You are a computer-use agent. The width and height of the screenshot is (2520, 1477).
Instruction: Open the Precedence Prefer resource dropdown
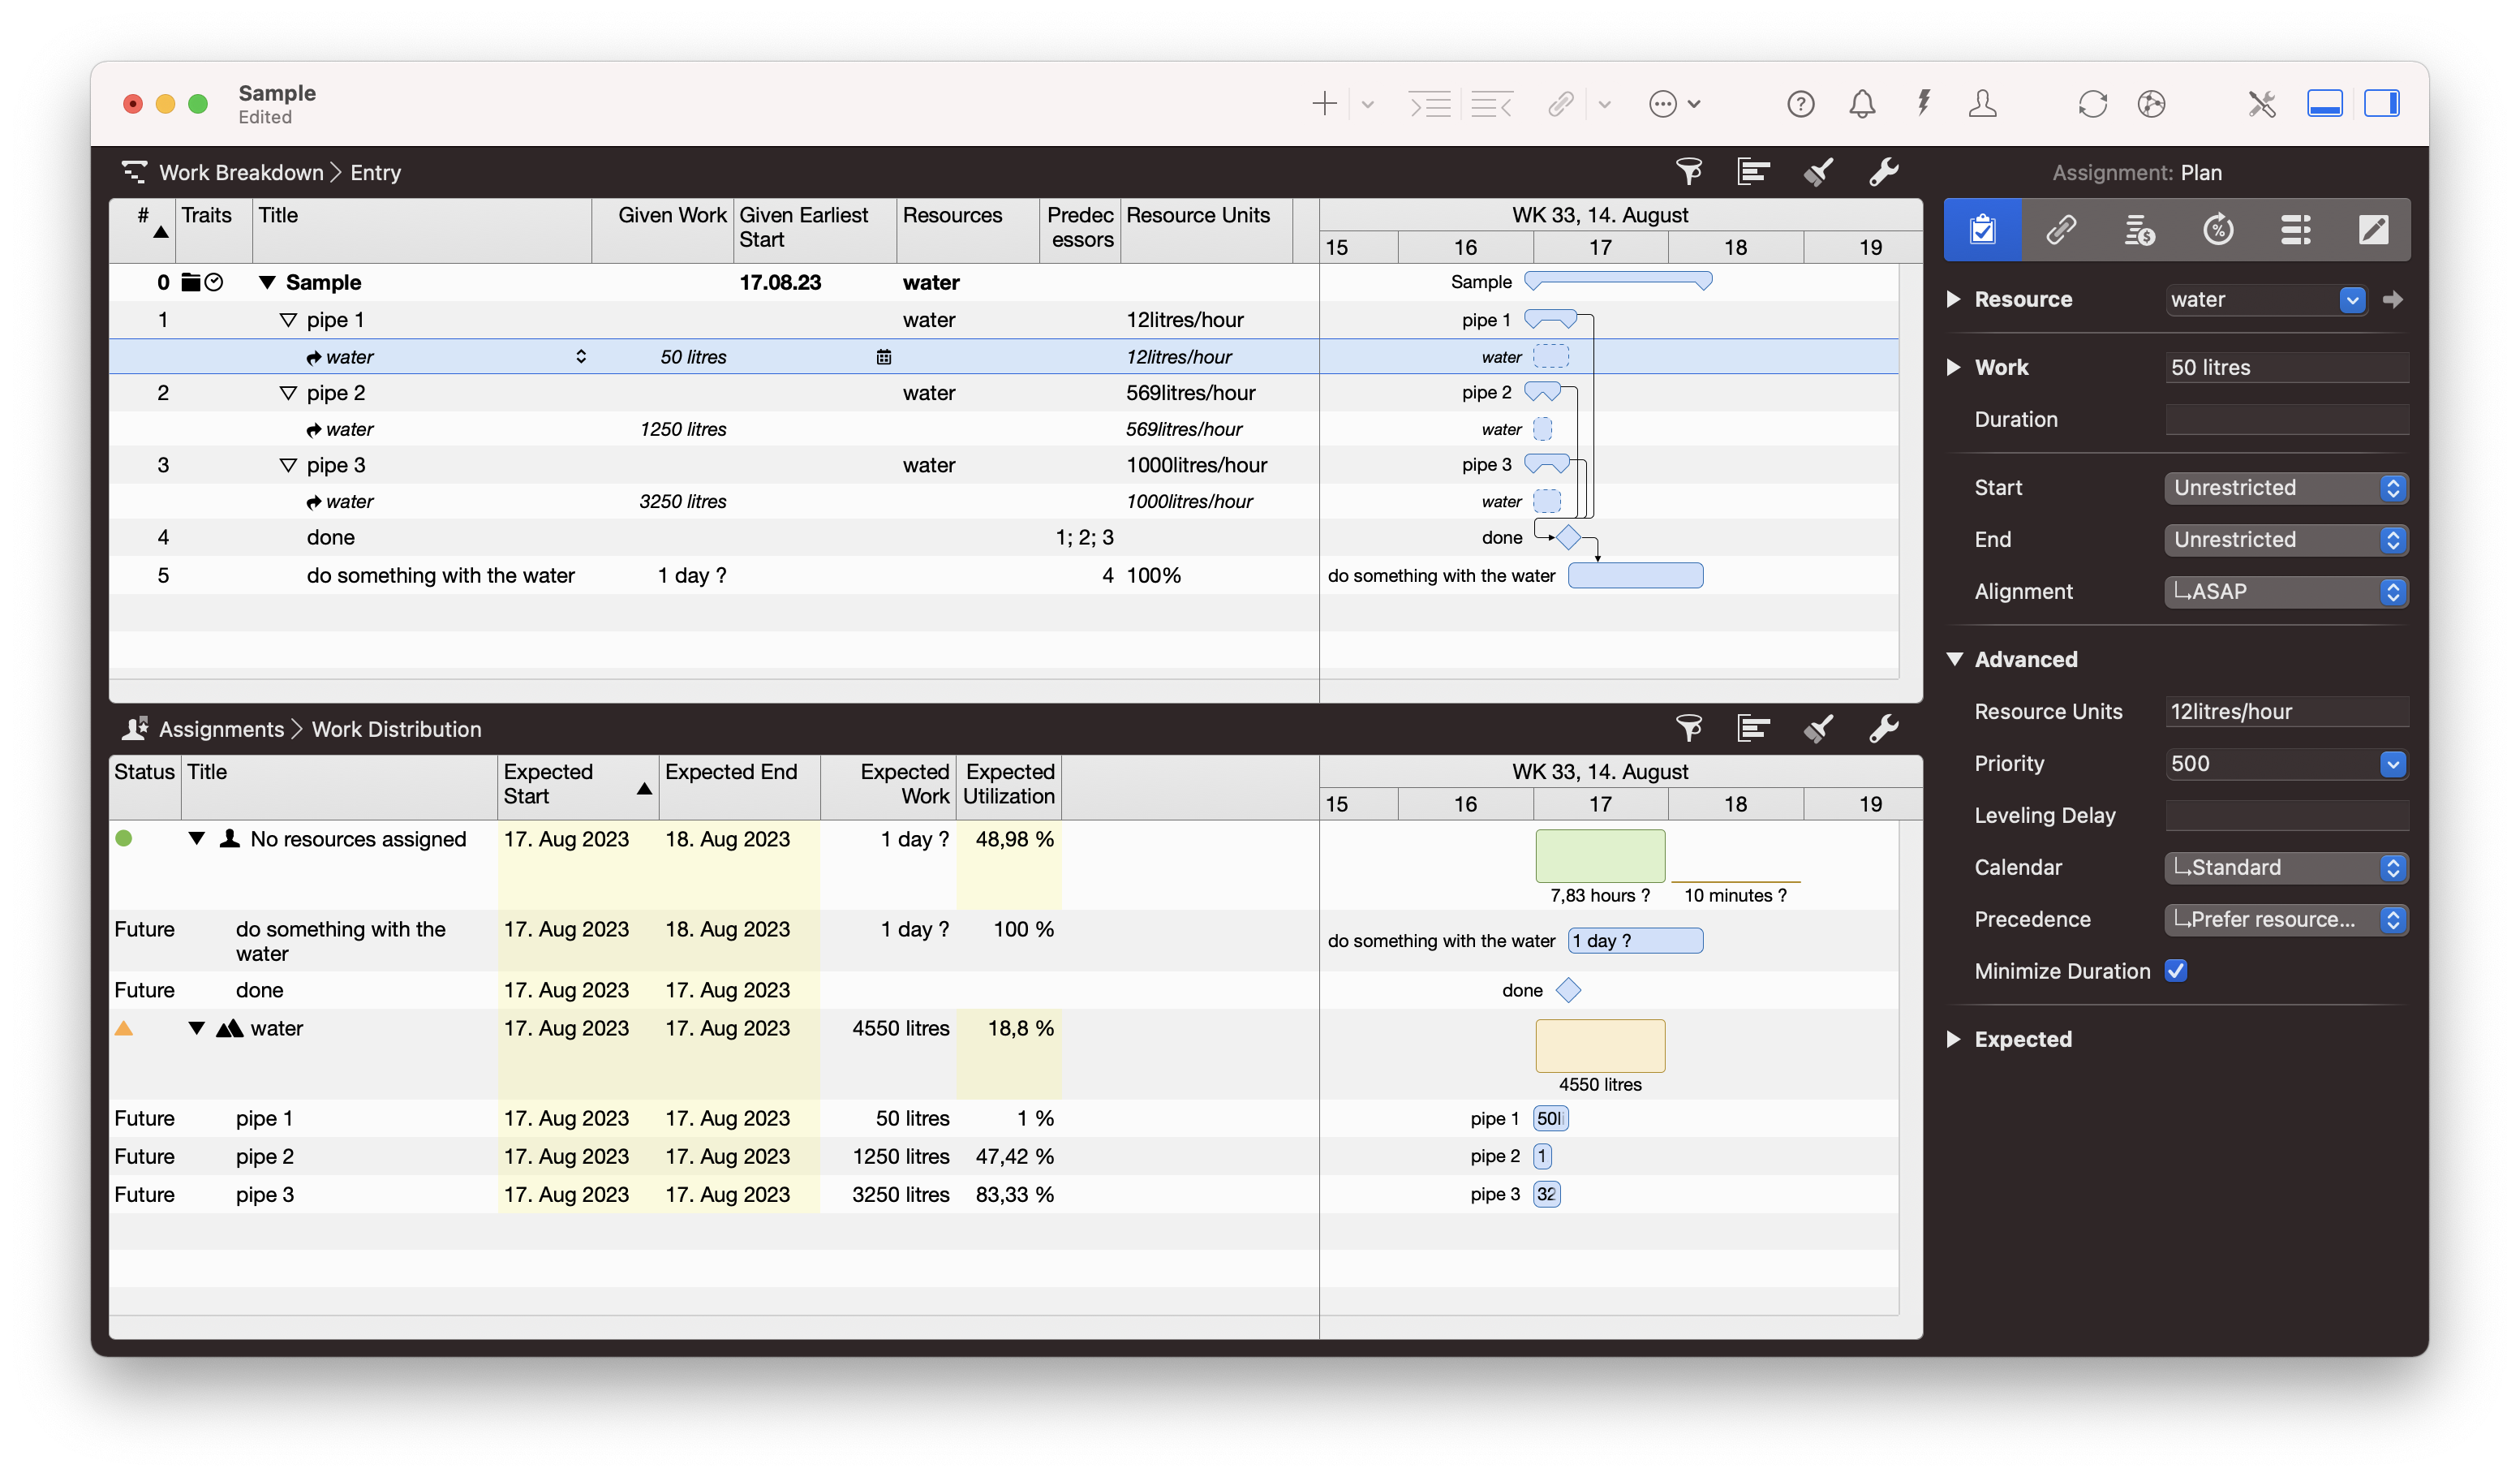(x=2286, y=920)
